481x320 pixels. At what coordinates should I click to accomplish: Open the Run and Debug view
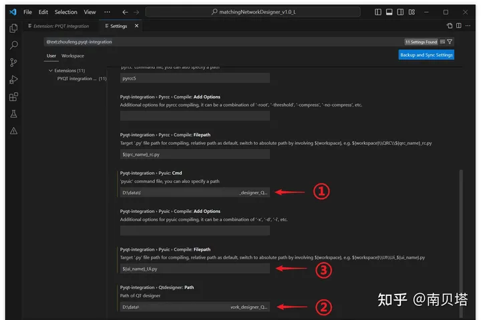[x=13, y=79]
